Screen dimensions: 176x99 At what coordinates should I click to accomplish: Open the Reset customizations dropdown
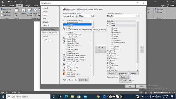pyautogui.click(x=124, y=77)
